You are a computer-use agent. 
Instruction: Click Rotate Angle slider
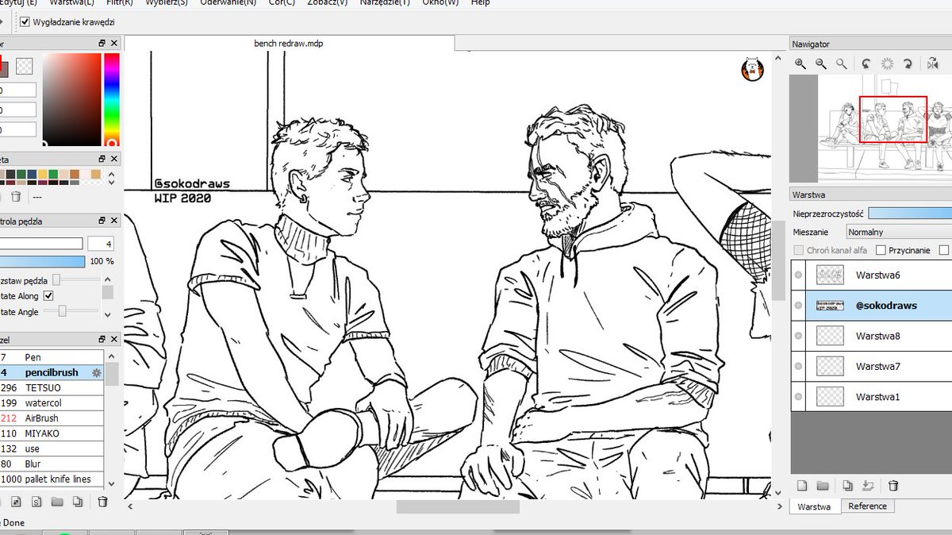[71, 311]
